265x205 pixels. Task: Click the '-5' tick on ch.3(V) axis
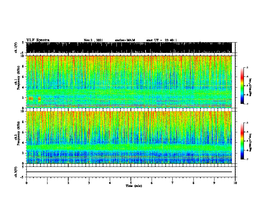point(22,177)
